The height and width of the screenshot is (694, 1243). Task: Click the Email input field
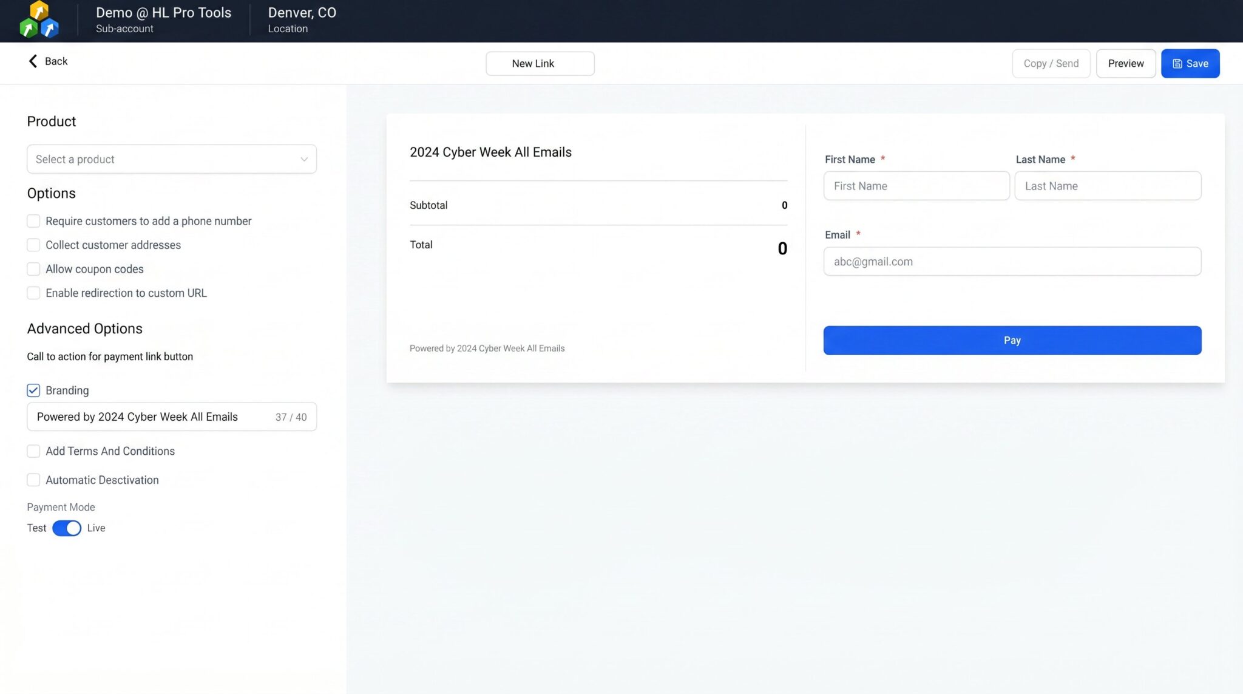tap(1012, 262)
